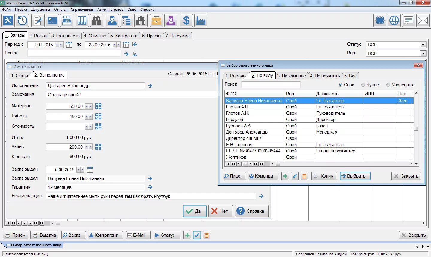Click the tree-list structure toolbar icon
The height and width of the screenshot is (257, 431).
click(x=127, y=21)
